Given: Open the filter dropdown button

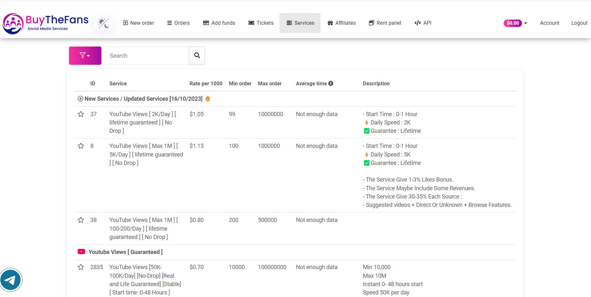Looking at the screenshot, I should [85, 55].
